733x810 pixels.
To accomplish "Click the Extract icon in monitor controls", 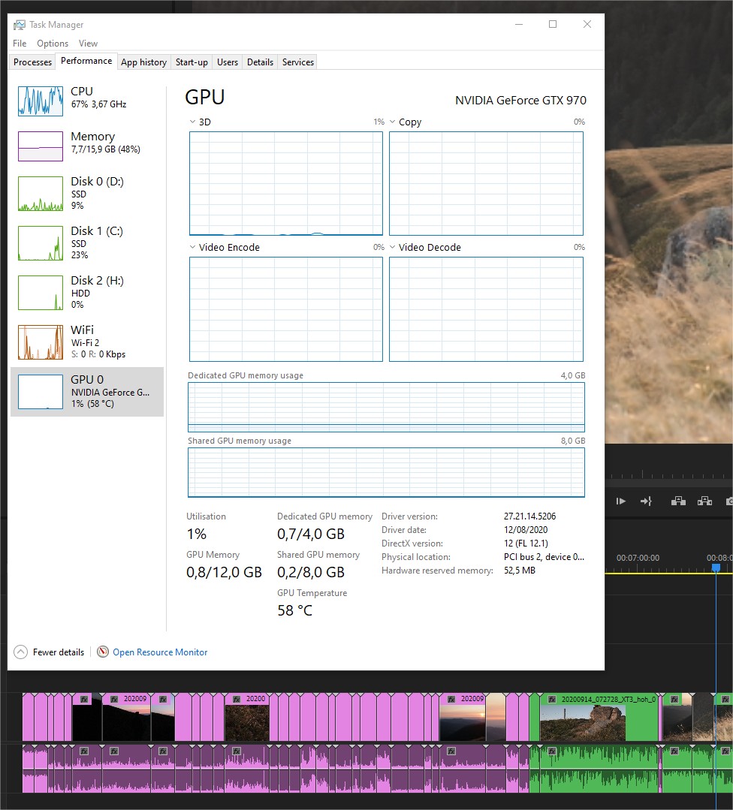I will (x=704, y=501).
